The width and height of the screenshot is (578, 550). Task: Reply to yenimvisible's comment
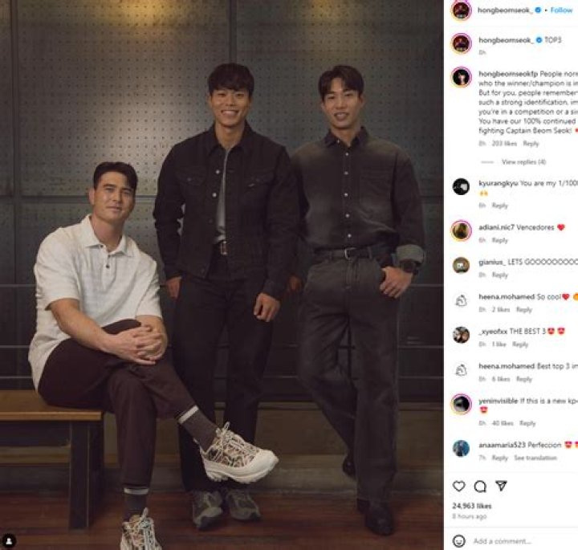(x=527, y=423)
